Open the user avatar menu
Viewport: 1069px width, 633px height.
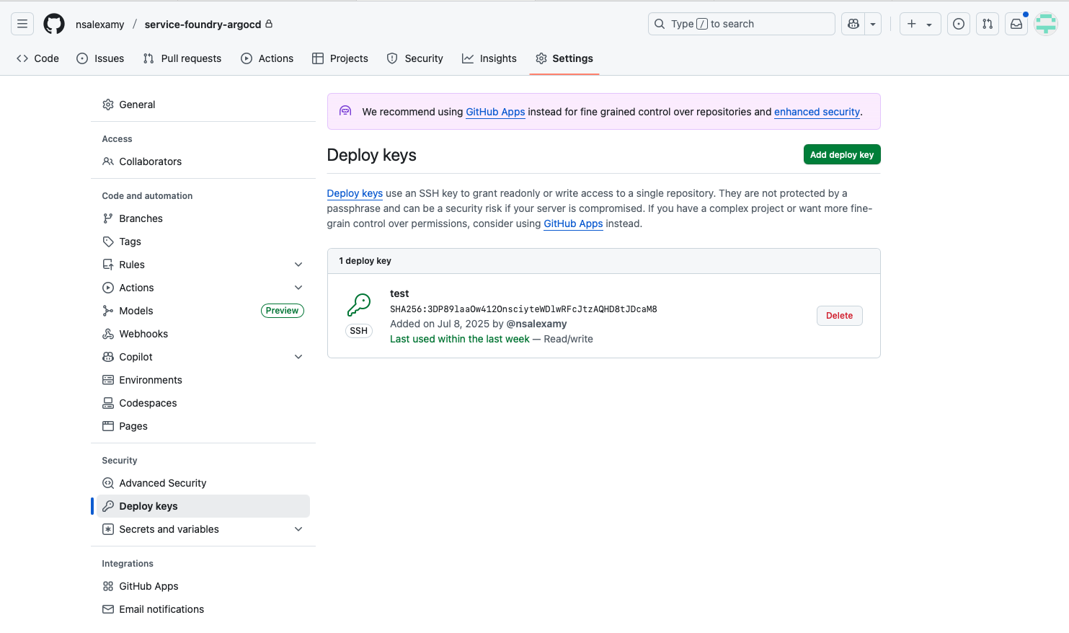pos(1046,24)
